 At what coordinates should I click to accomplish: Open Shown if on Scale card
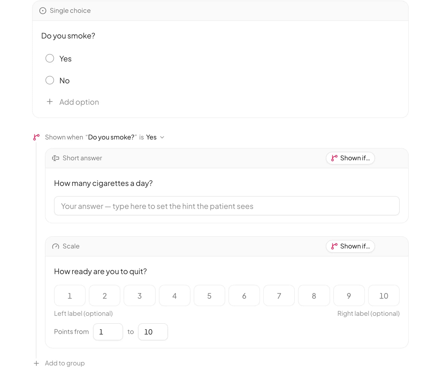[x=350, y=246]
